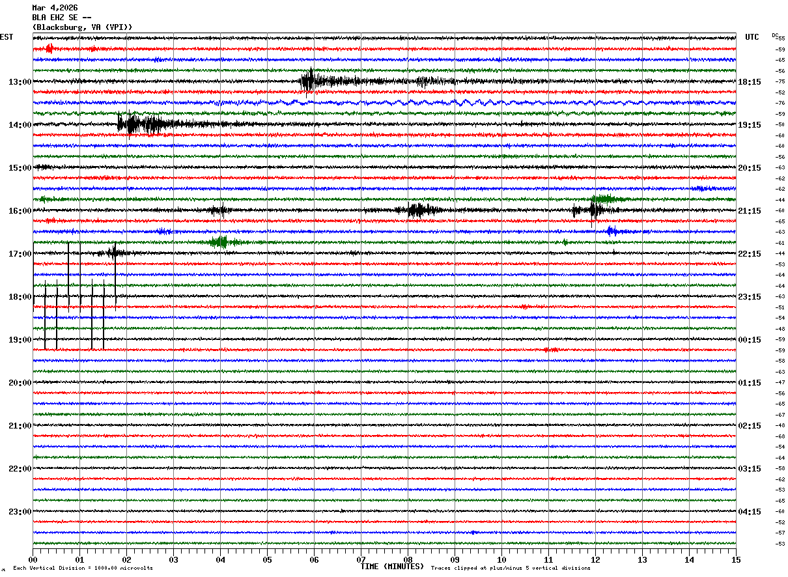The height and width of the screenshot is (577, 788).
Task: Click the DC offset value -76
Action: (780, 104)
